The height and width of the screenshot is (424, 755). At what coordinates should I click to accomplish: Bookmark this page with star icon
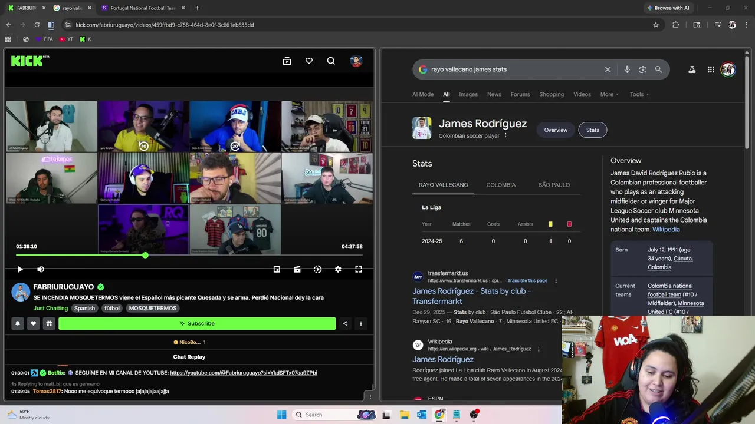coord(655,25)
